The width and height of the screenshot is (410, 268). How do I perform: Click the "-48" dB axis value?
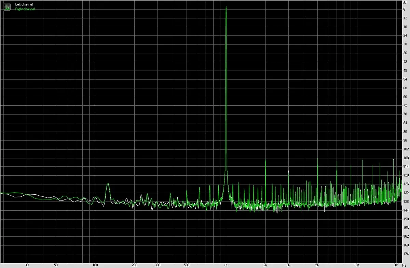[405, 71]
